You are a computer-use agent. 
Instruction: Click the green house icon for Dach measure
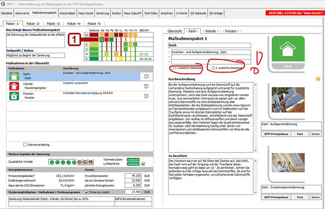13,76
